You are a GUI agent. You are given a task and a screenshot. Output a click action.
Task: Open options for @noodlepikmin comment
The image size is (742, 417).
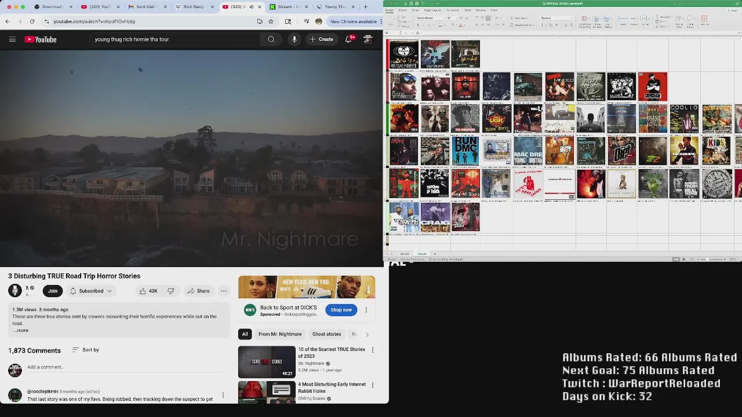223,396
